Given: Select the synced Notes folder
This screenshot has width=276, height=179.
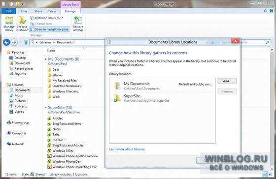Looking at the screenshot, I should [54, 129].
